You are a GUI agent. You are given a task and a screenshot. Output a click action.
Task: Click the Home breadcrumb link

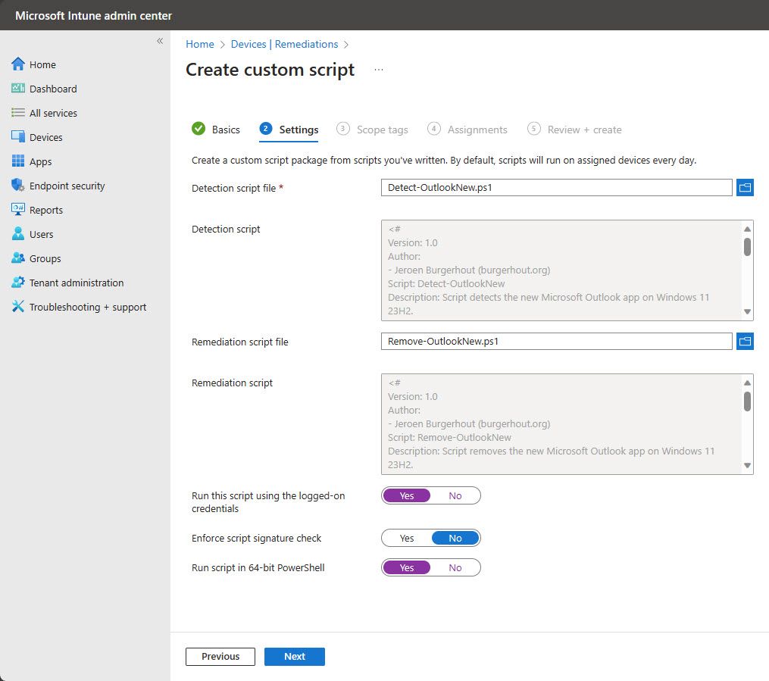pyautogui.click(x=199, y=44)
